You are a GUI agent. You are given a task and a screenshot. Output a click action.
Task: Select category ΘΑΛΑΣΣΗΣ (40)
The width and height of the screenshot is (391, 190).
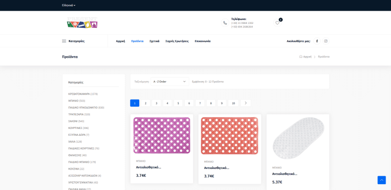pos(78,155)
